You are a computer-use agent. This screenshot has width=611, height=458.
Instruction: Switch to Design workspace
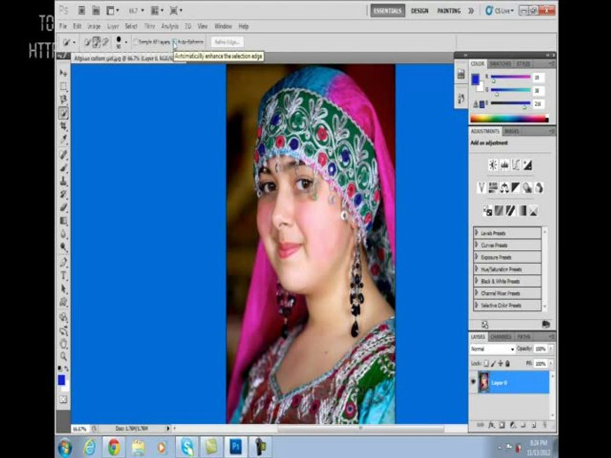(x=419, y=11)
